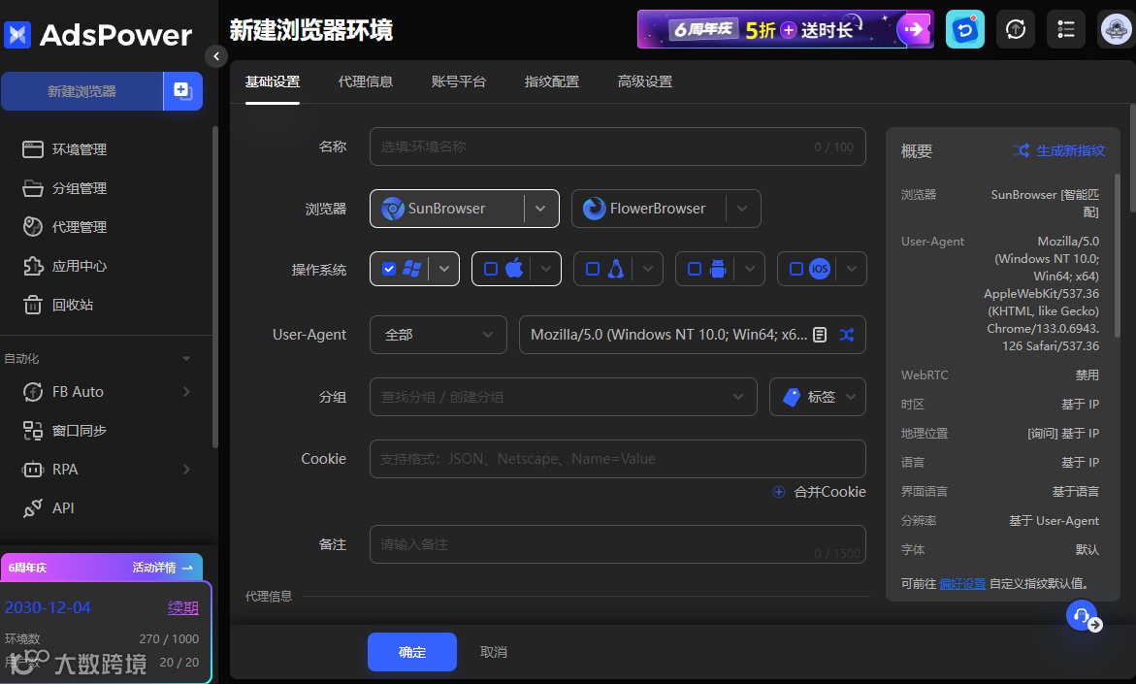Click the 名称 input field
This screenshot has width=1136, height=684.
617,147
